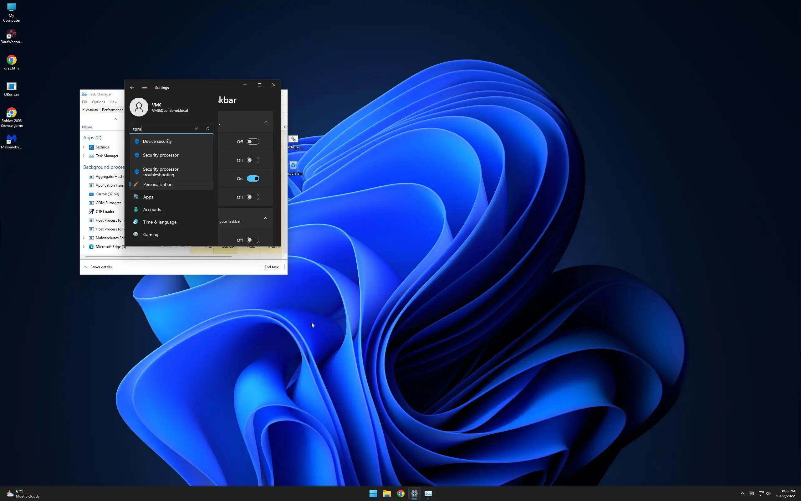Open Google Chrome from the taskbar
The width and height of the screenshot is (801, 501).
400,493
